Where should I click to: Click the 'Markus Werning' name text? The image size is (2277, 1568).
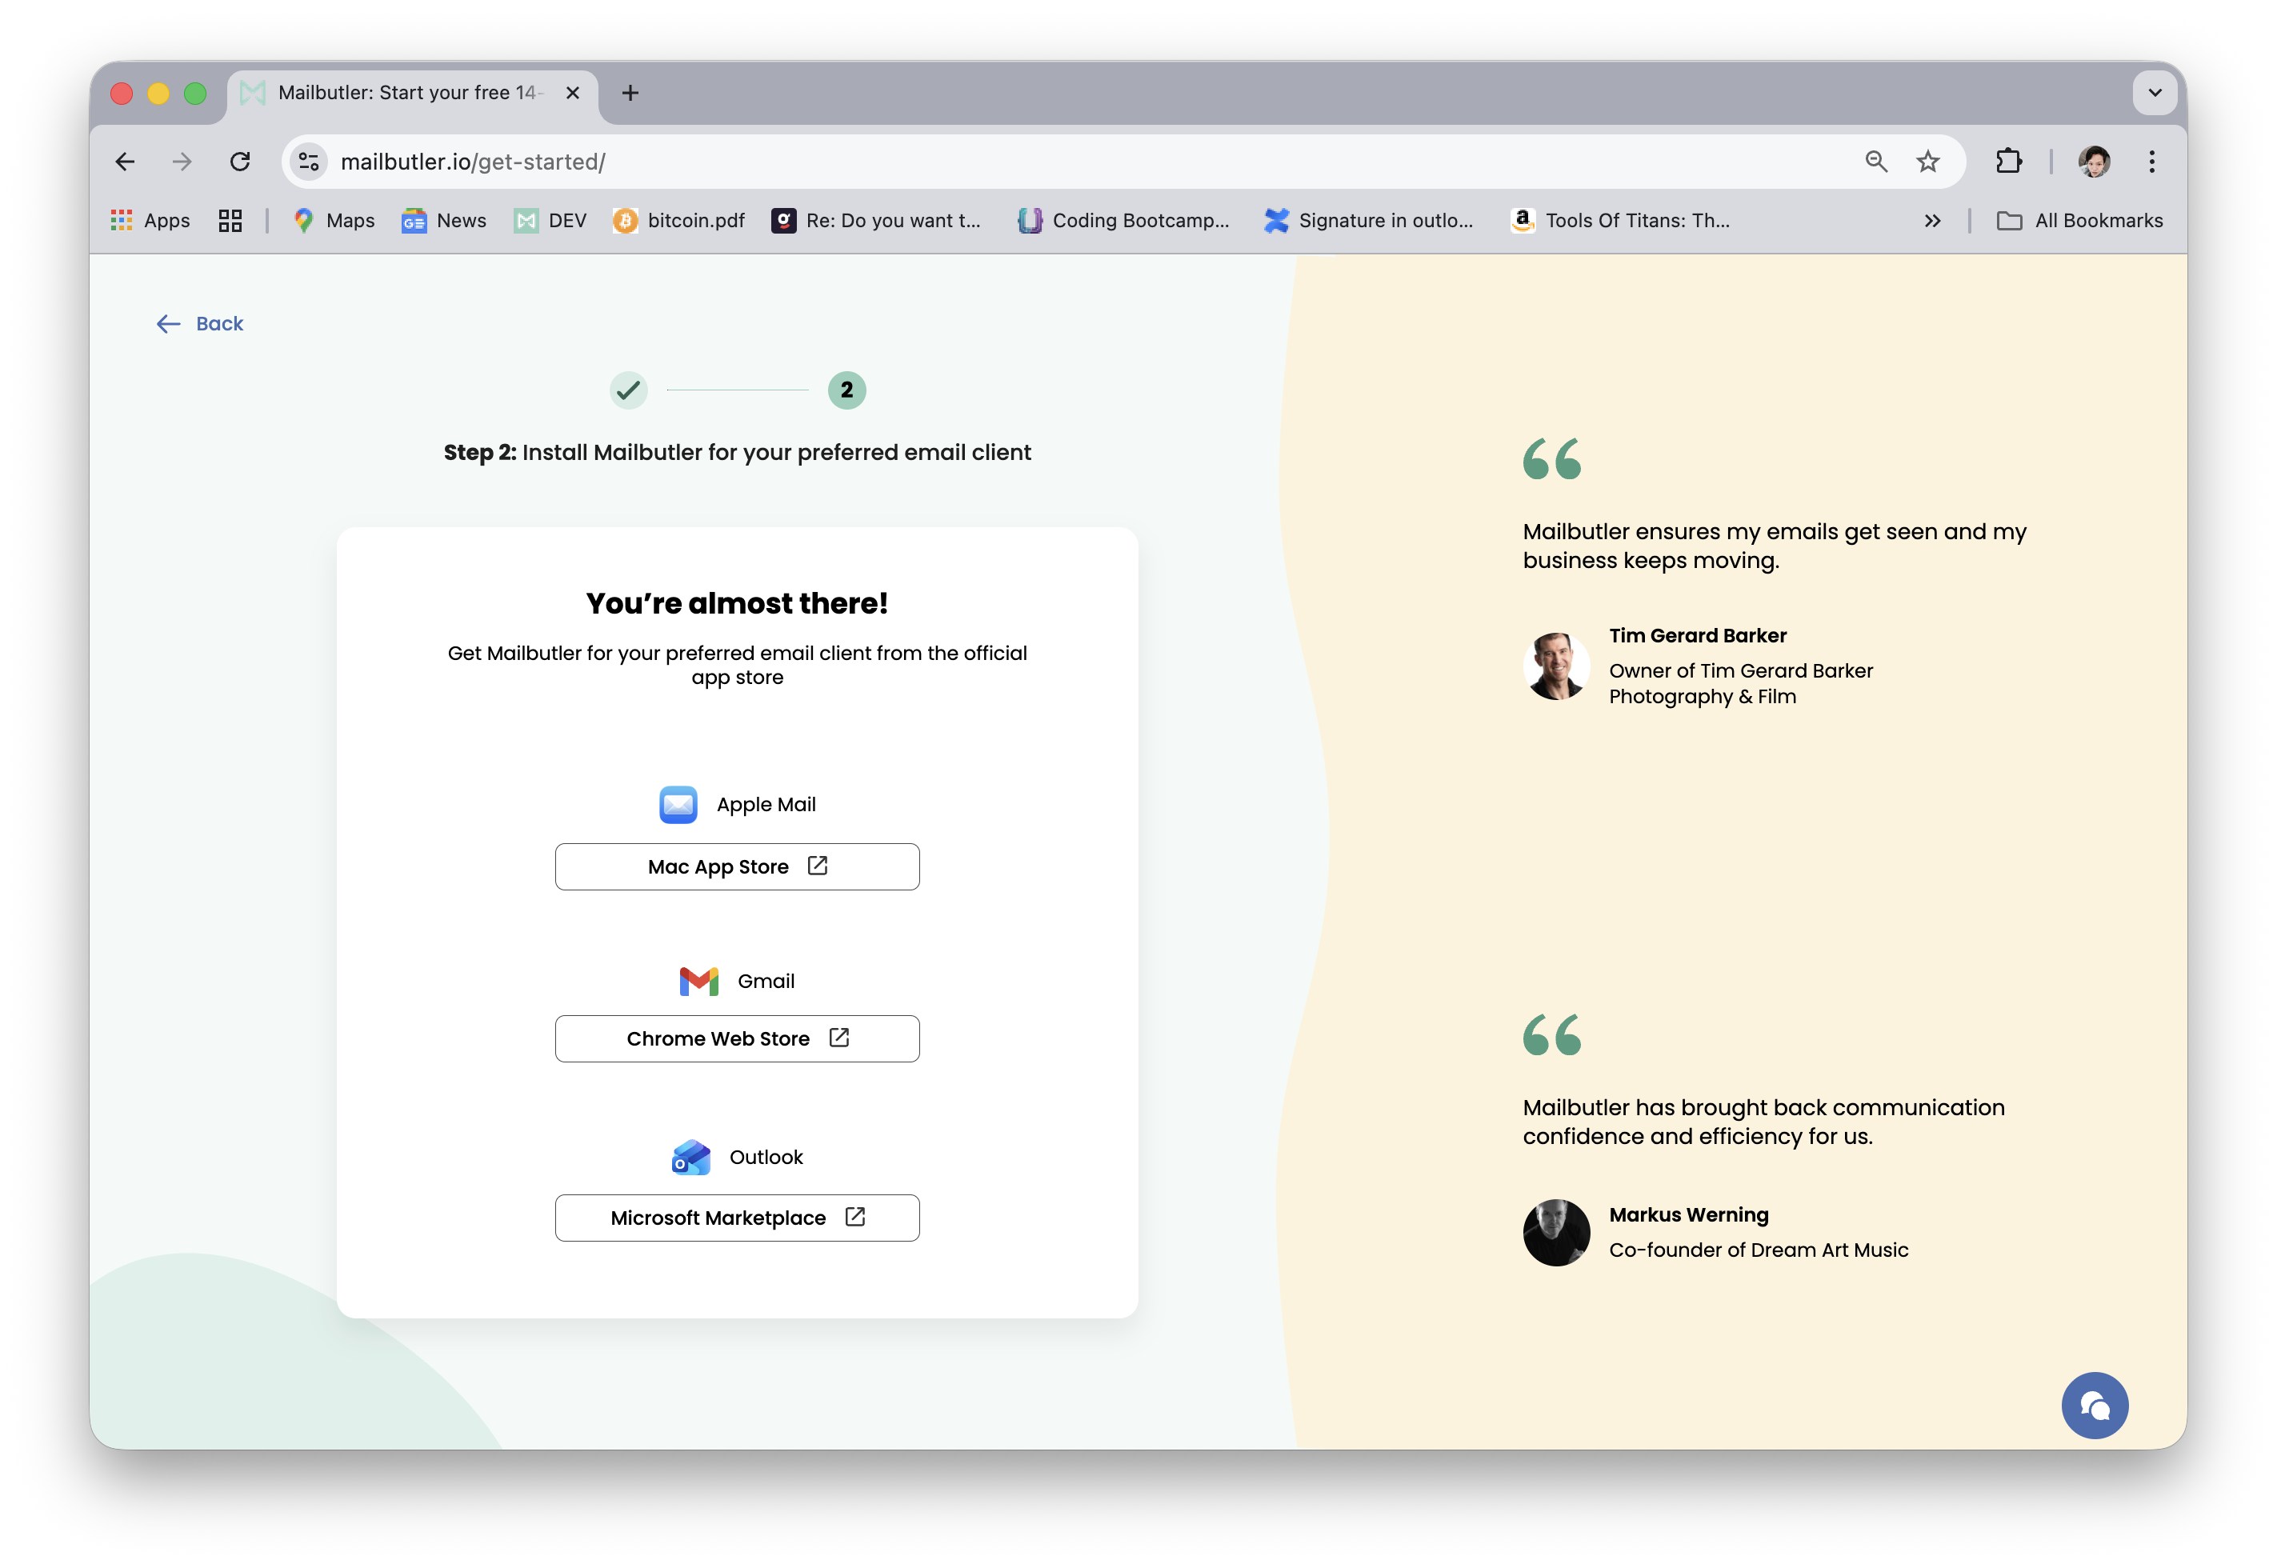(1689, 1215)
